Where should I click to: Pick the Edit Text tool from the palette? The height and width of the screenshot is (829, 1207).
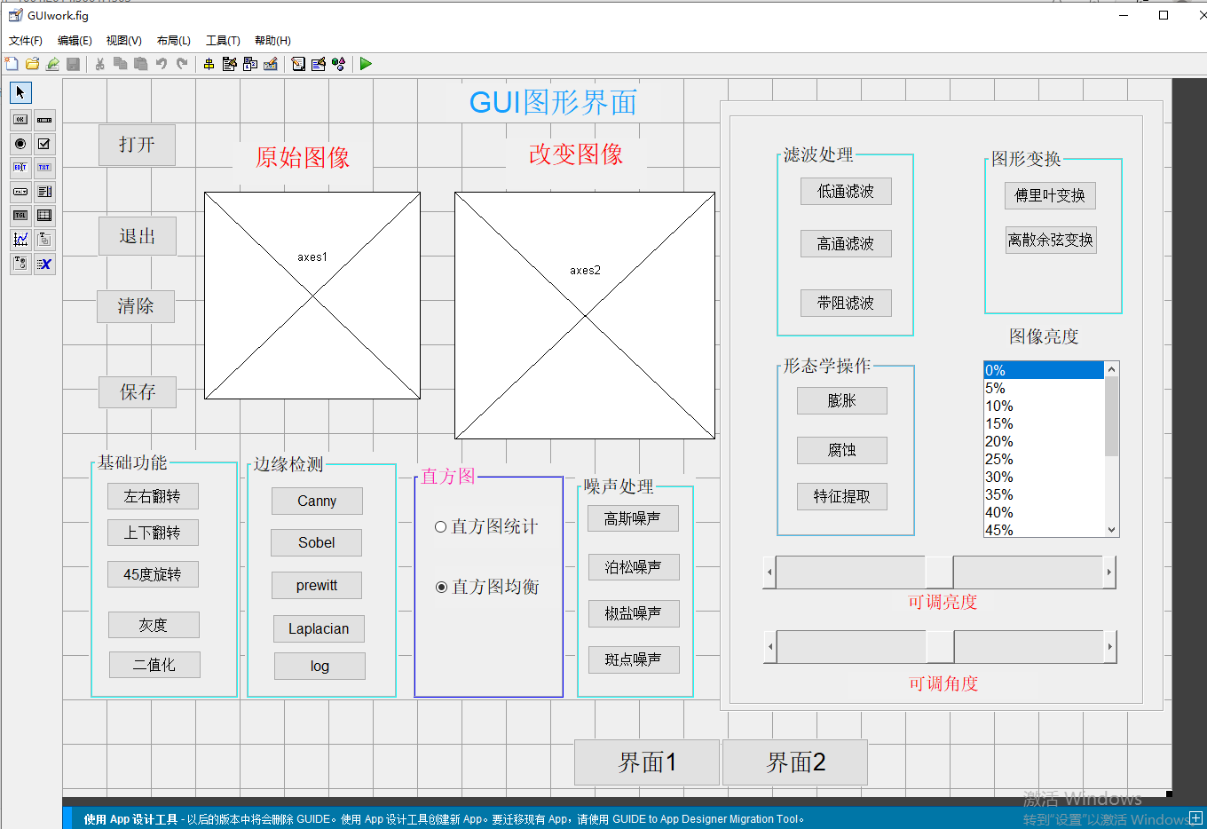point(20,168)
